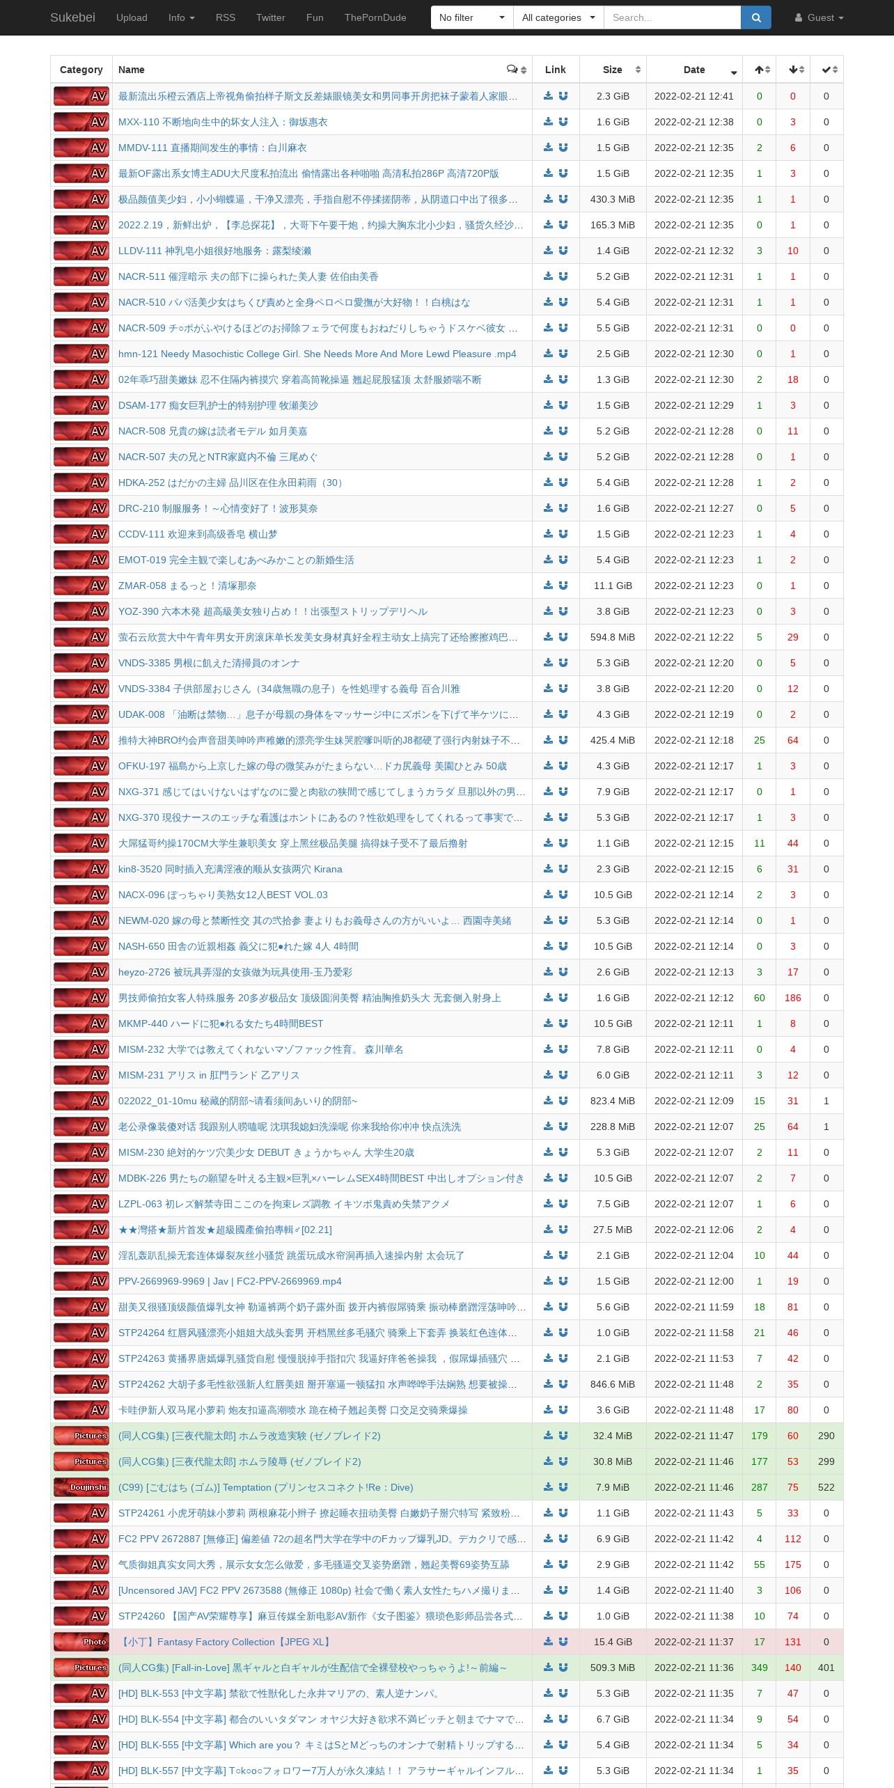Open magnet link for MXX-110 row
The height and width of the screenshot is (1788, 894).
coord(563,122)
